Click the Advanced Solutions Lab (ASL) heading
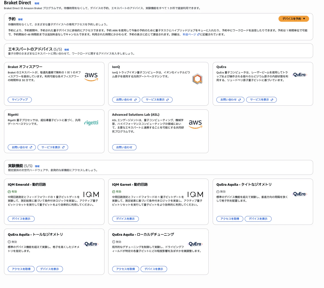Image resolution: width=324 pixels, height=288 pixels. tap(136, 115)
